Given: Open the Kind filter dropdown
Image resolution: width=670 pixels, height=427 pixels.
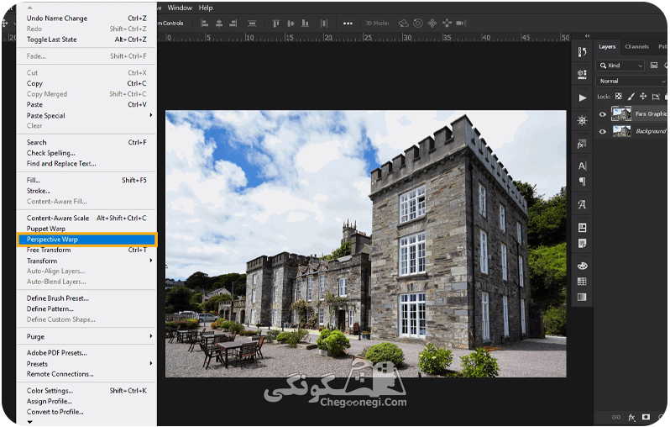Looking at the screenshot, I should 620,66.
